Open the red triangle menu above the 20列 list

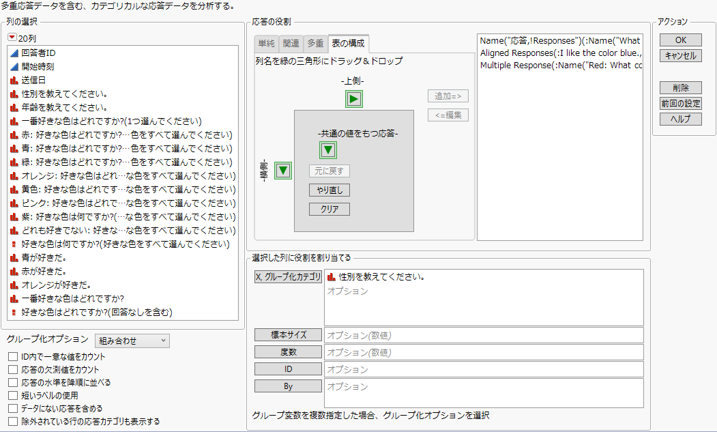(x=13, y=37)
